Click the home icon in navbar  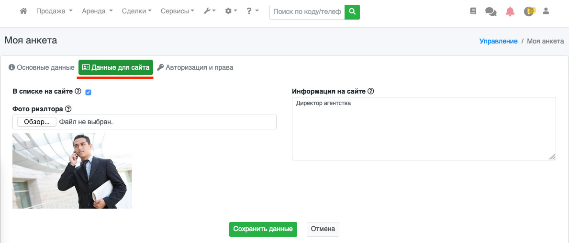click(x=23, y=11)
